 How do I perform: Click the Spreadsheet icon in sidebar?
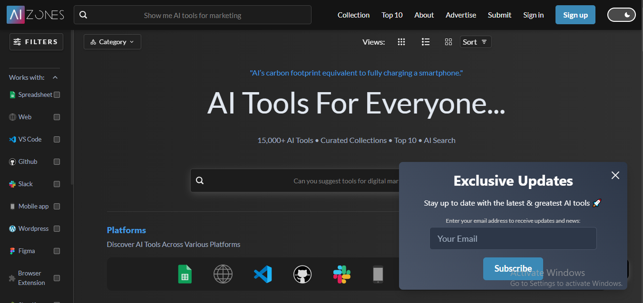tap(13, 95)
